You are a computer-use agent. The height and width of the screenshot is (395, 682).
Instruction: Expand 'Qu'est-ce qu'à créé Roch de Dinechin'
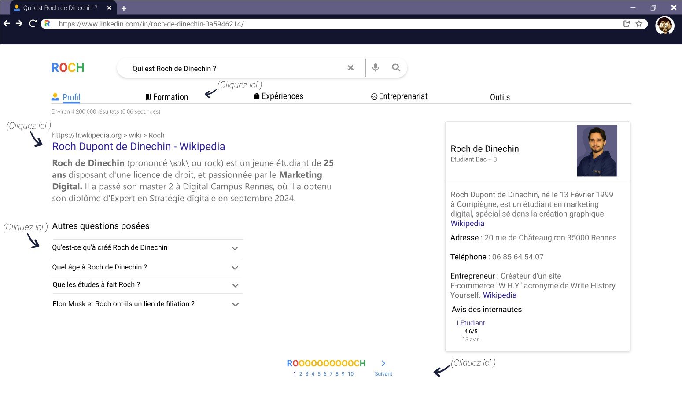(147, 248)
